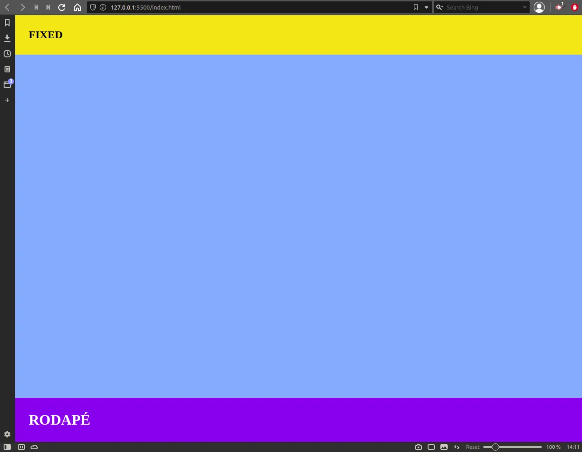The image size is (582, 452).
Task: Open the Bookmarks panel in sidebar
Action: (x=7, y=23)
